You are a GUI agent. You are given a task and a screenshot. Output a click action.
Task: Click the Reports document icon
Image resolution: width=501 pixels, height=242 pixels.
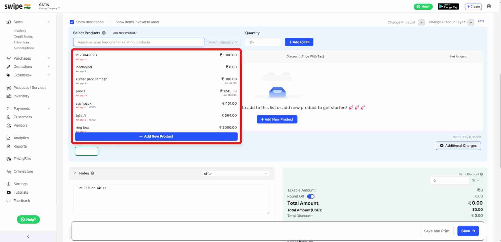8,146
